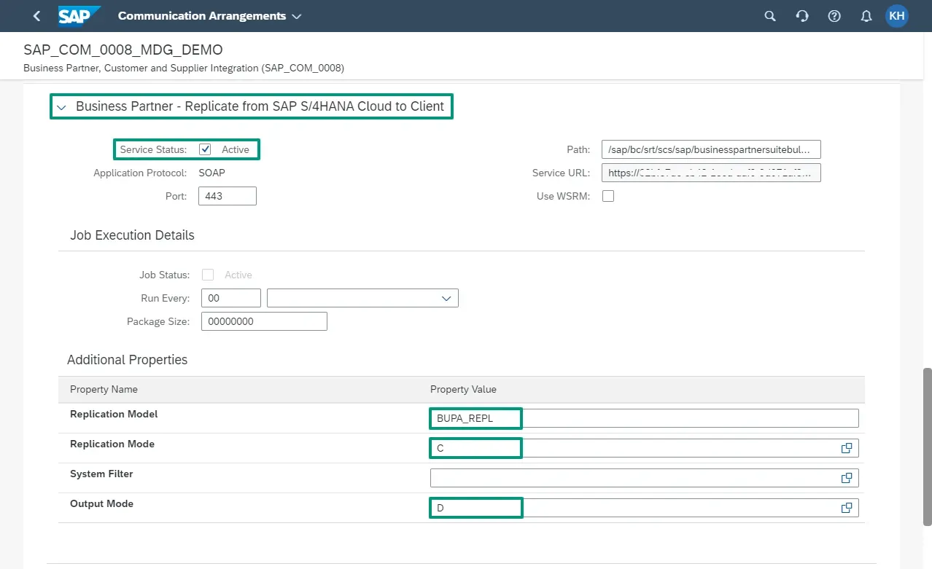Click the Replication Model row label

114,414
